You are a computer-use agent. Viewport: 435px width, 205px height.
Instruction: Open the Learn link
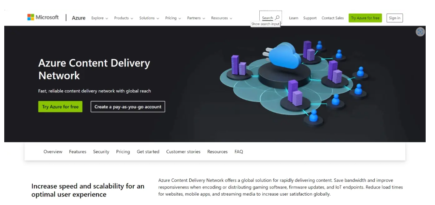(293, 18)
